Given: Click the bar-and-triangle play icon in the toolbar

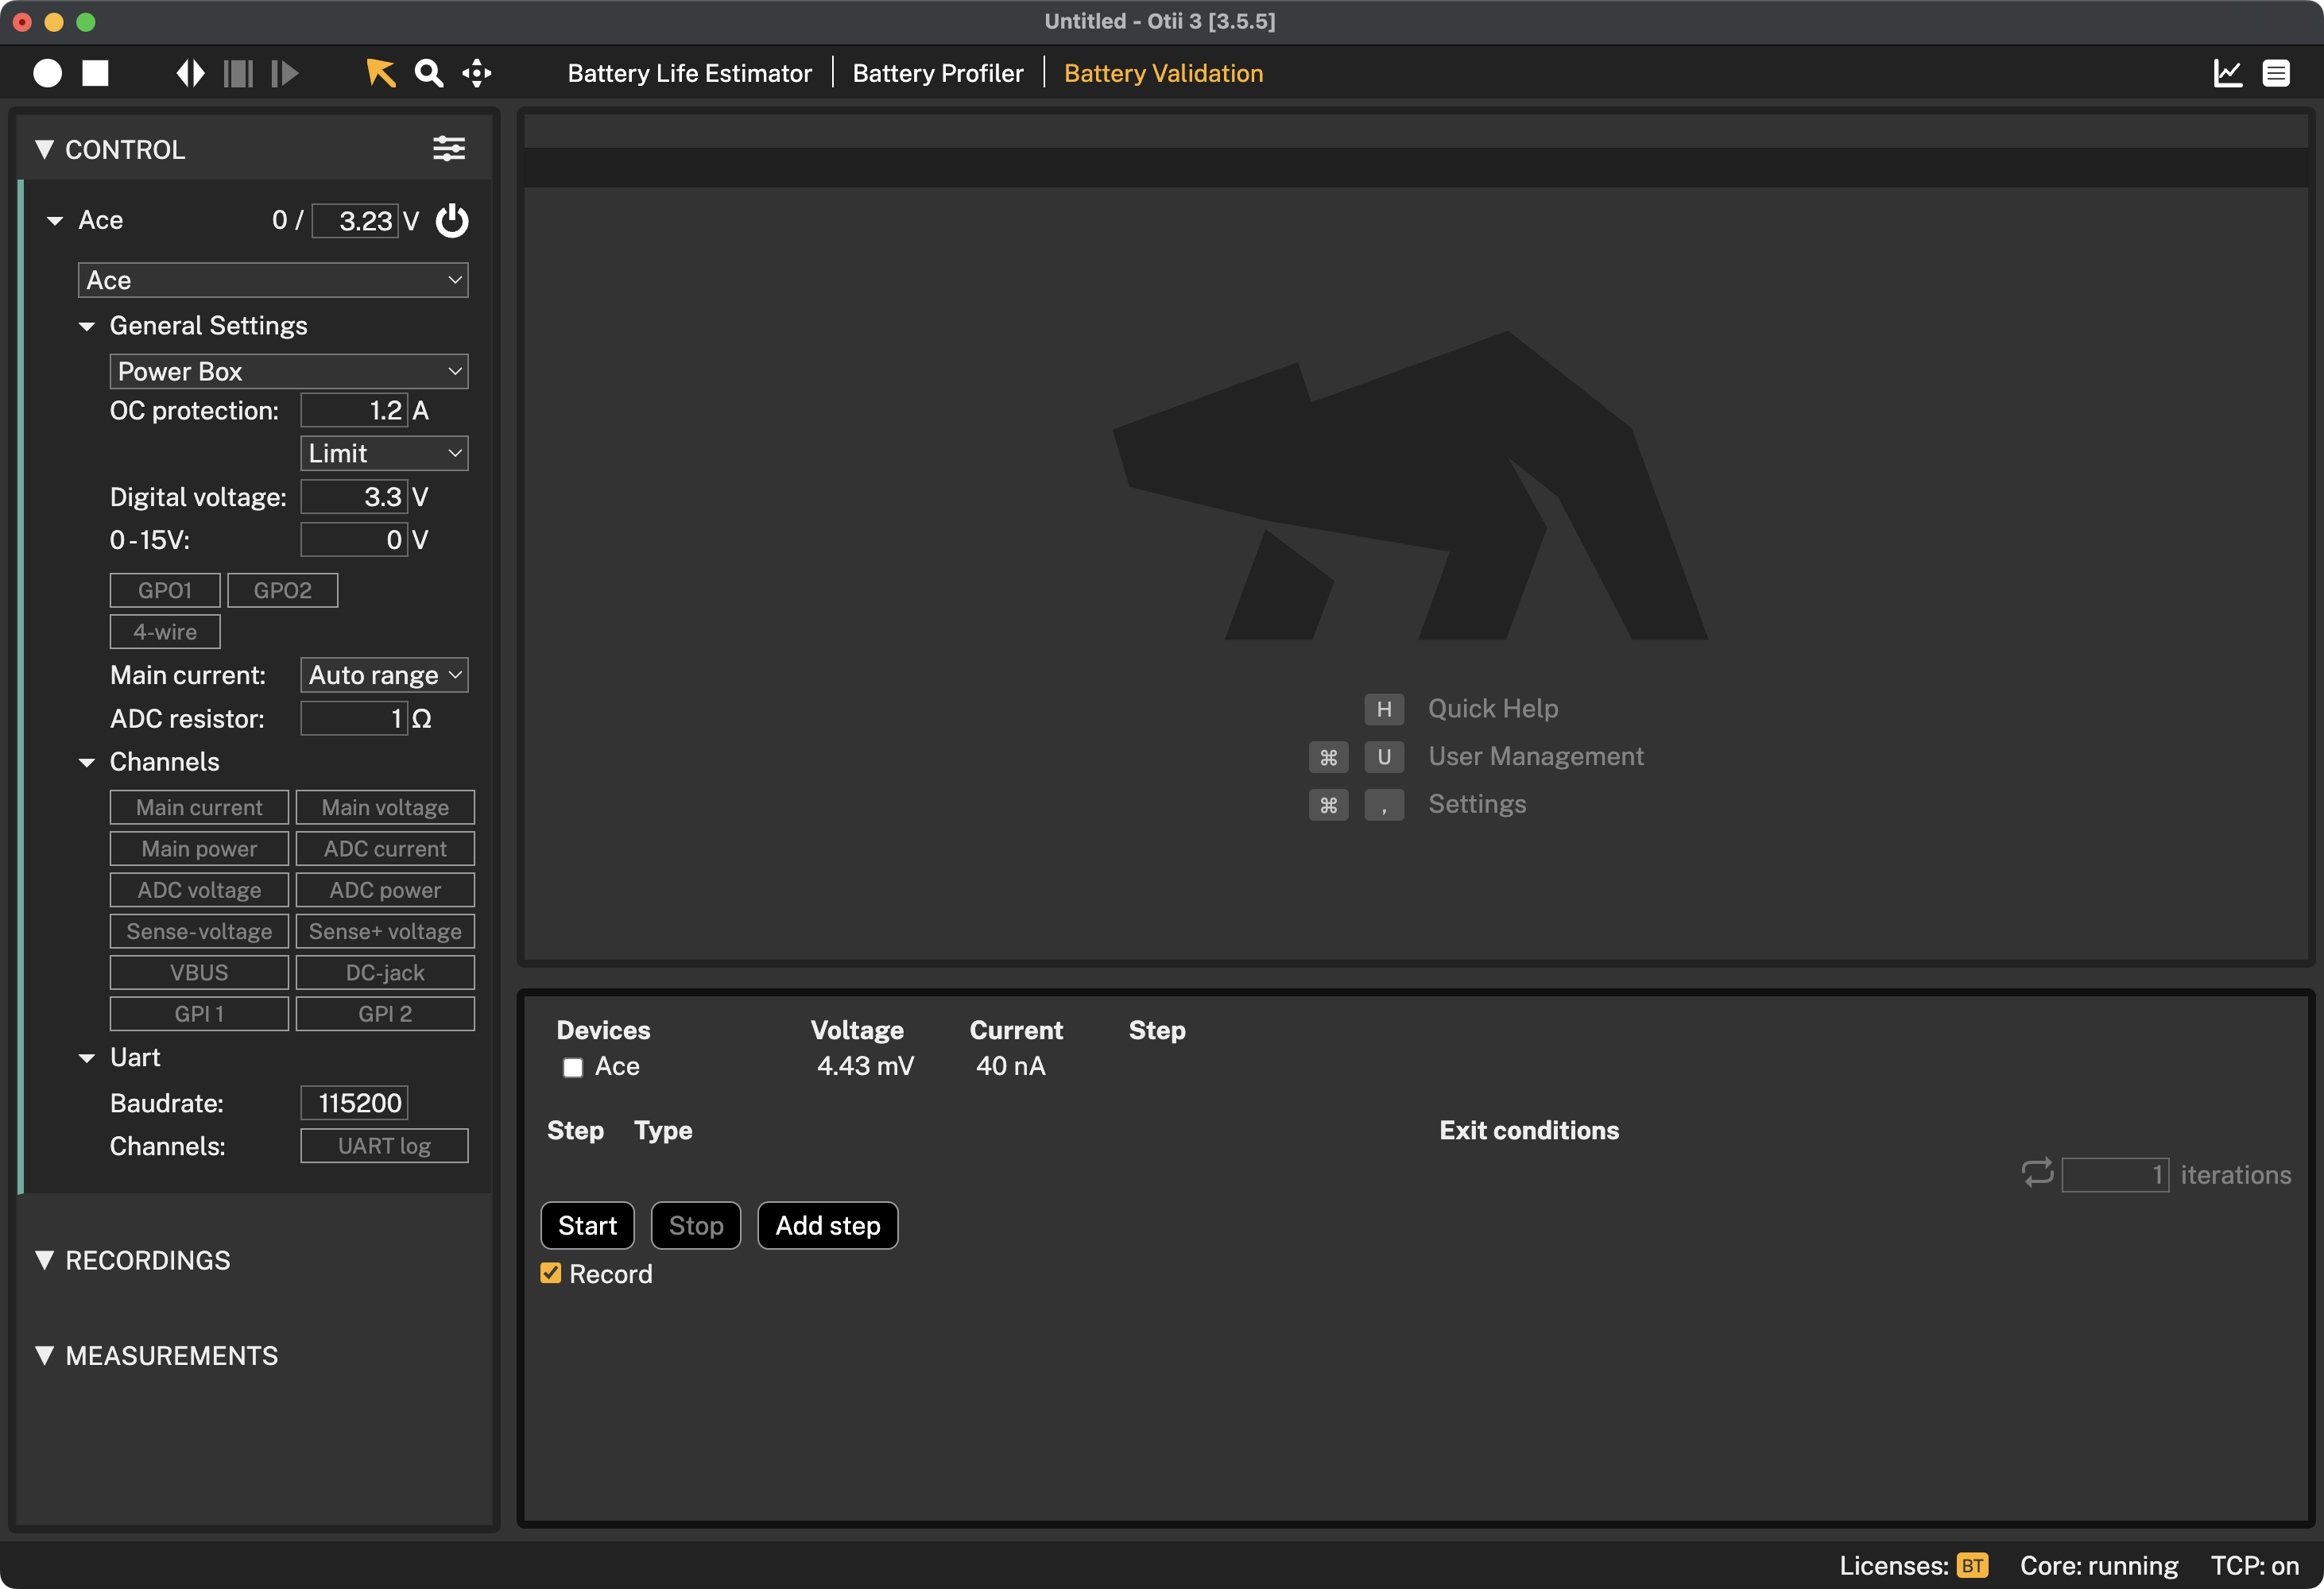Looking at the screenshot, I should coord(285,73).
